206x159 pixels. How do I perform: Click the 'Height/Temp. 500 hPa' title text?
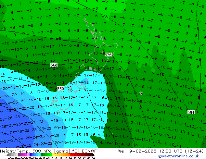26,151
